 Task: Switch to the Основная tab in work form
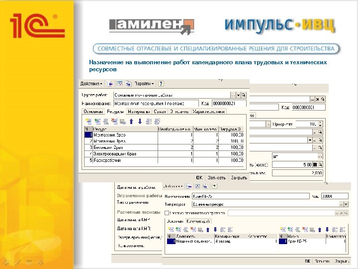pos(93,112)
